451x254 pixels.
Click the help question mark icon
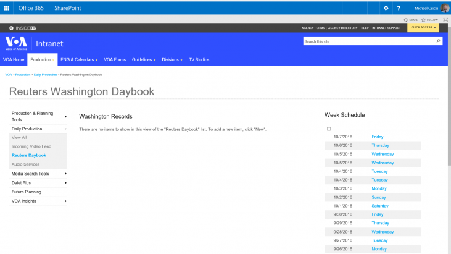tap(399, 8)
